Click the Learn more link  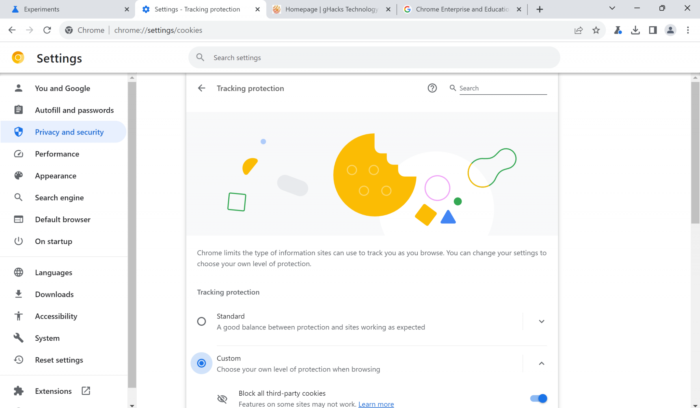pos(376,404)
